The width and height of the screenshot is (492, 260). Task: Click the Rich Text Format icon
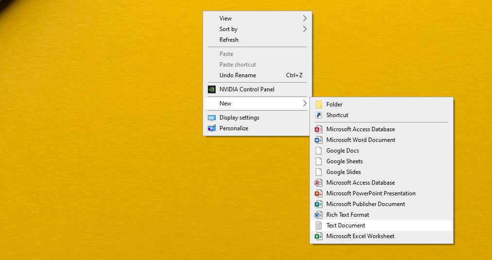319,215
